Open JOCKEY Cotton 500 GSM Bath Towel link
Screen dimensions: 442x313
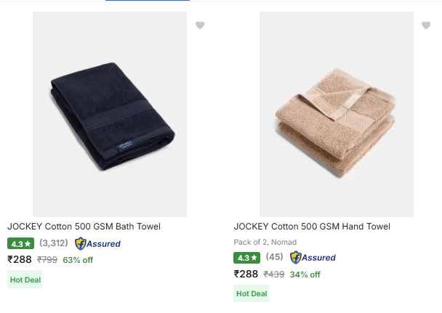coord(84,227)
